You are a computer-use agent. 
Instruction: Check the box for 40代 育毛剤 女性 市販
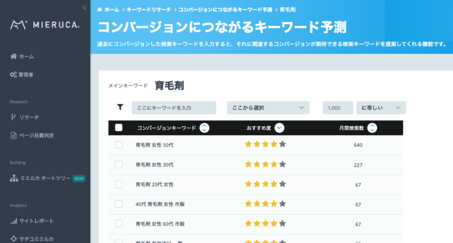[119, 204]
